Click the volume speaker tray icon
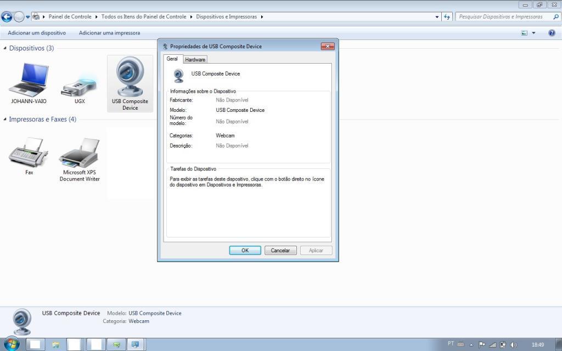 514,345
